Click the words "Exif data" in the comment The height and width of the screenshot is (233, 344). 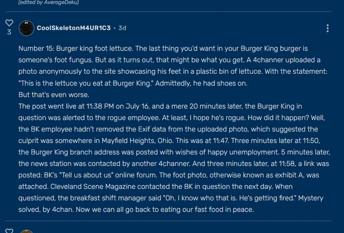tap(164, 129)
